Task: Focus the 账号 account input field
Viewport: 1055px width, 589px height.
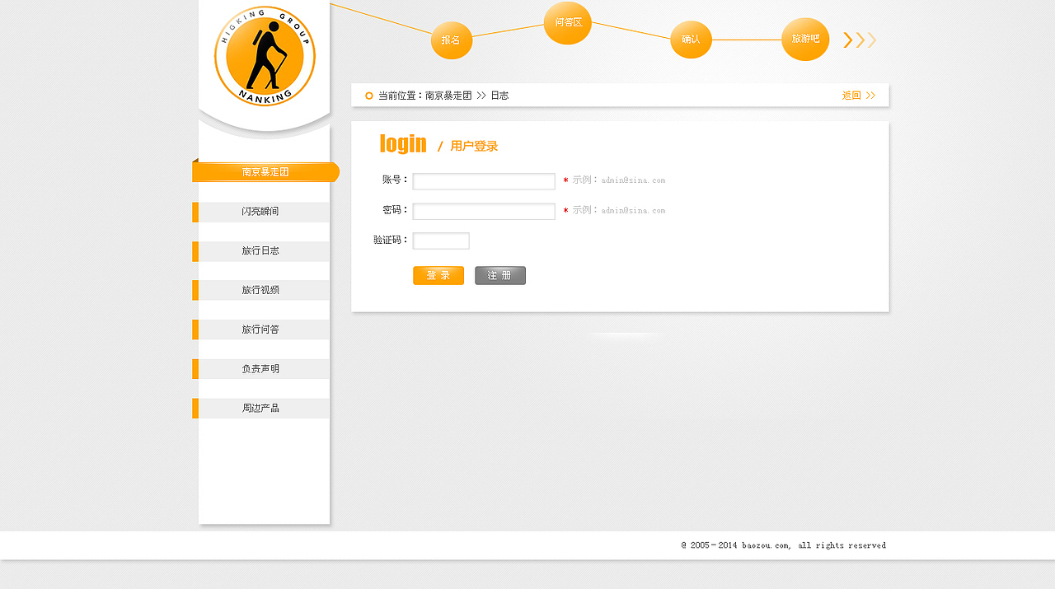Action: pos(484,181)
